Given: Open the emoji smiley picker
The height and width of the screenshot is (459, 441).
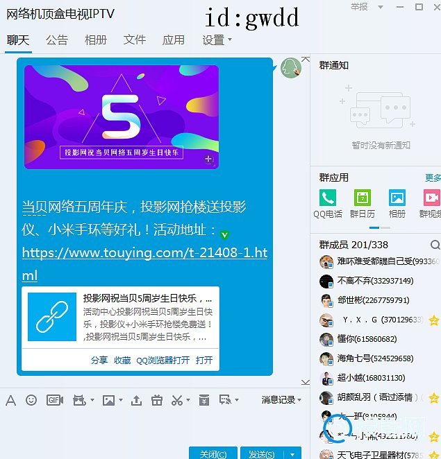Looking at the screenshot, I should tap(31, 400).
